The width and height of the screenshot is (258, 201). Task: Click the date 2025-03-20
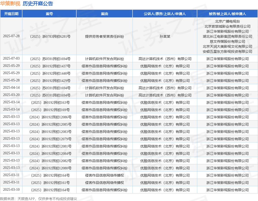[11, 95]
